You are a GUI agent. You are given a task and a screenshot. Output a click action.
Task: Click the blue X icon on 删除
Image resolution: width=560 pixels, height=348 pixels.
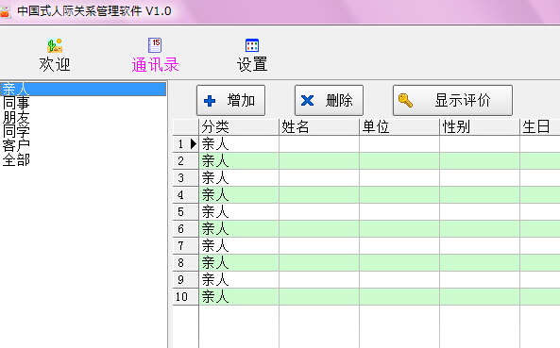307,101
